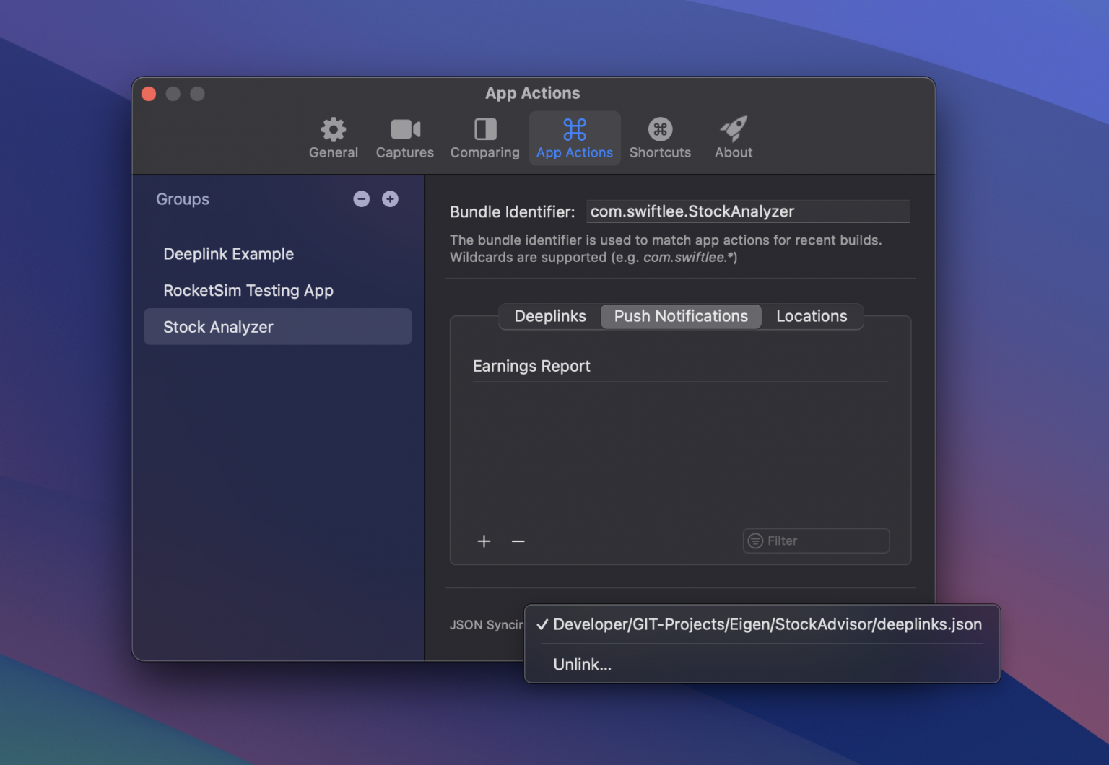
Task: Remove a group with the minus icon
Action: click(x=361, y=199)
